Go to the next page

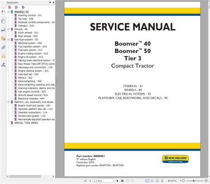(117, 181)
